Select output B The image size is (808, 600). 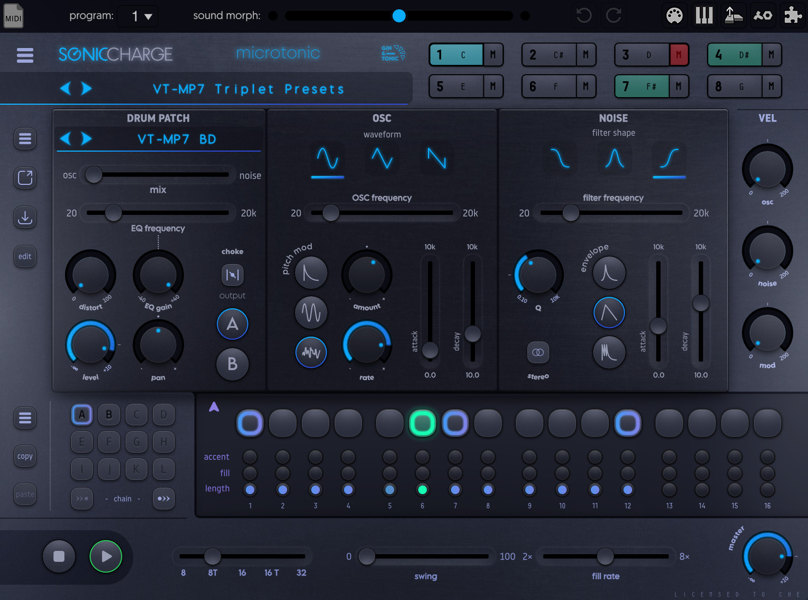click(x=233, y=364)
